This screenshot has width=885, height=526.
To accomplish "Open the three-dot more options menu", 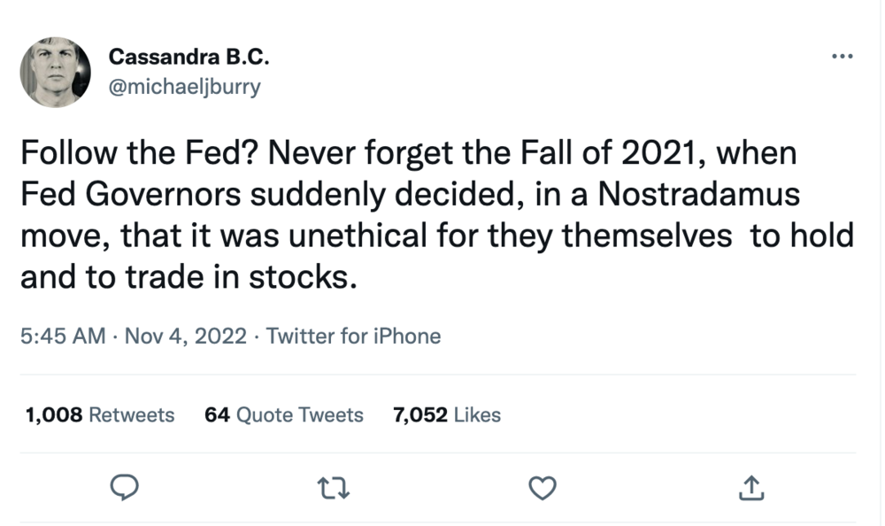I will click(x=842, y=57).
